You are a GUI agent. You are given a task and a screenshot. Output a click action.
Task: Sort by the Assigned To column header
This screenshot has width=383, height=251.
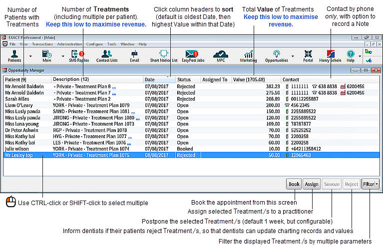point(216,80)
